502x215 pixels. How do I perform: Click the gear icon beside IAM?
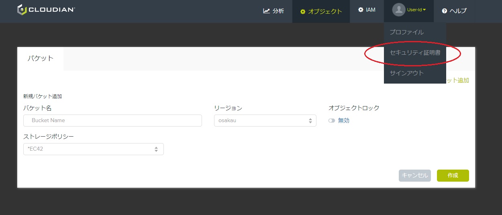[x=361, y=10]
